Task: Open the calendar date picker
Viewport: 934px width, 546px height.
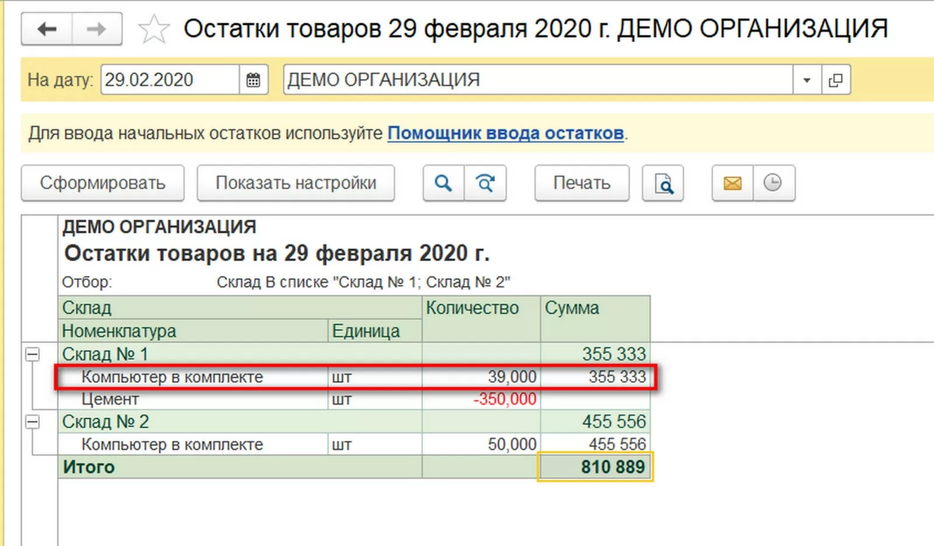Action: pyautogui.click(x=253, y=80)
